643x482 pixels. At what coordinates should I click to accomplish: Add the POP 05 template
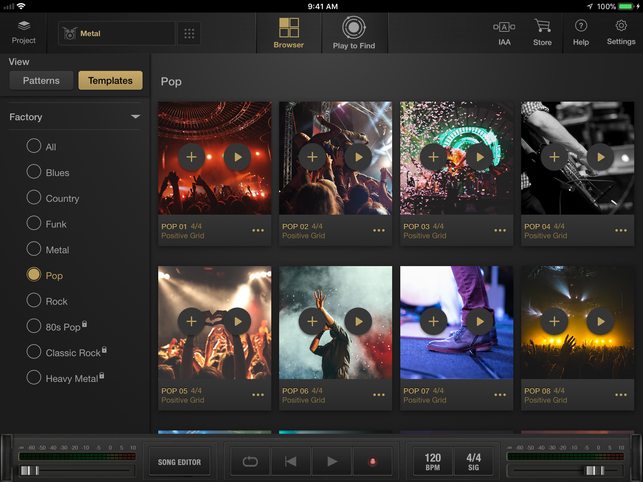point(192,321)
